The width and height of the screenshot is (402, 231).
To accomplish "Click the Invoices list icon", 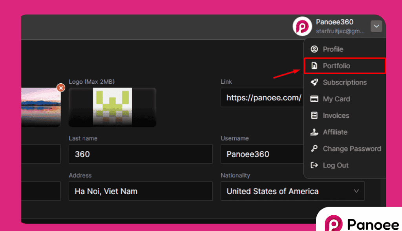I will coord(314,115).
